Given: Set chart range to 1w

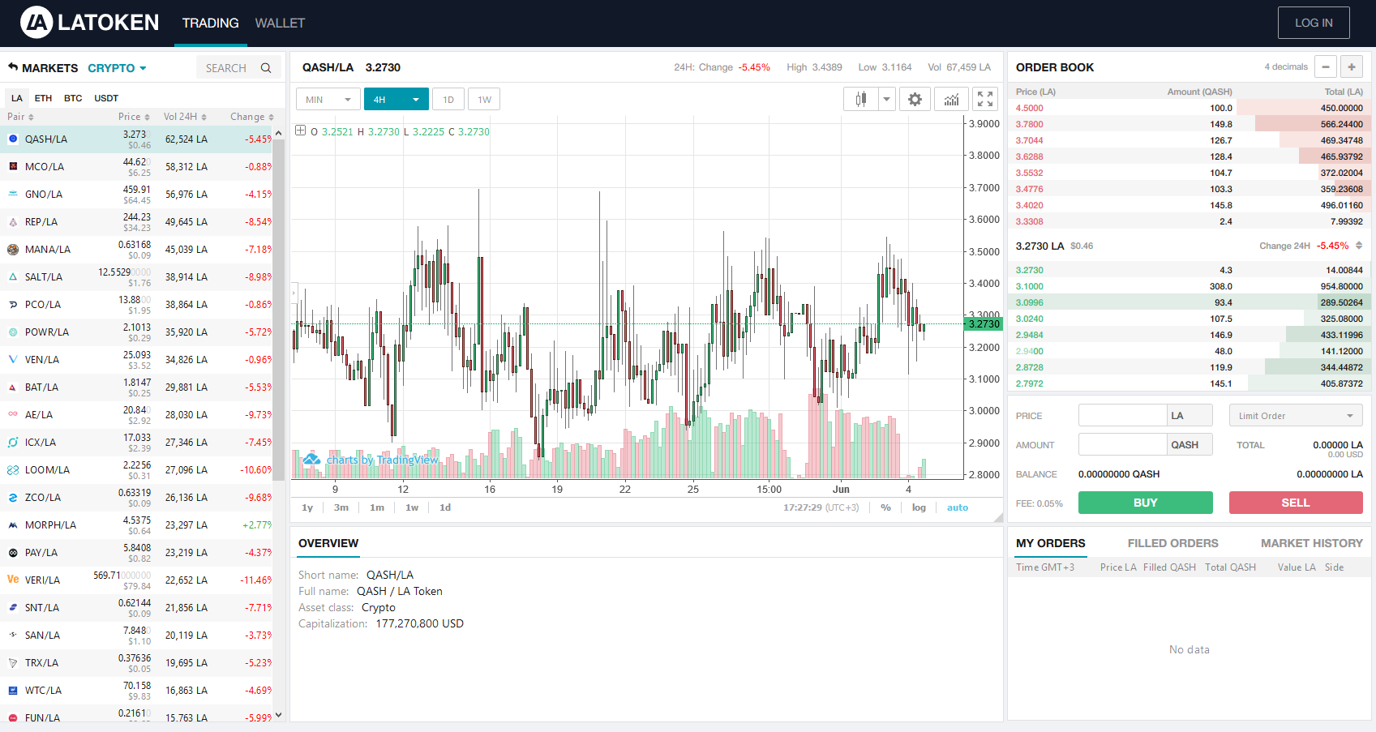Looking at the screenshot, I should 412,507.
